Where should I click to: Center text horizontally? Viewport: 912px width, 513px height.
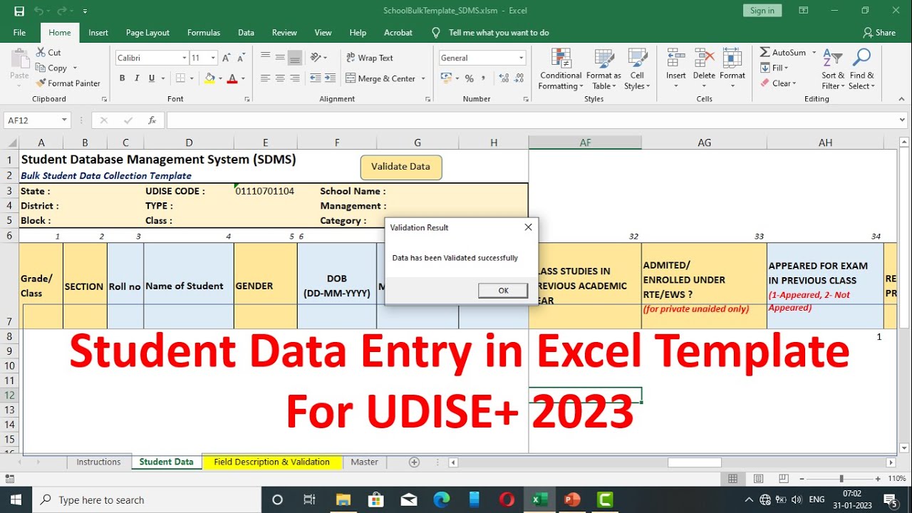(x=280, y=78)
